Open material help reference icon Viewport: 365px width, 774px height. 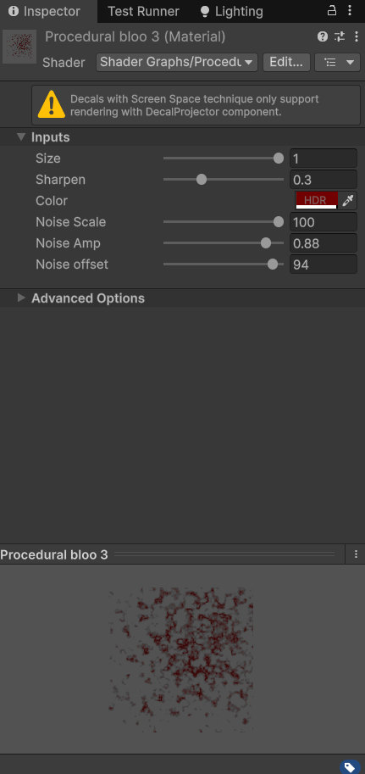tap(323, 36)
